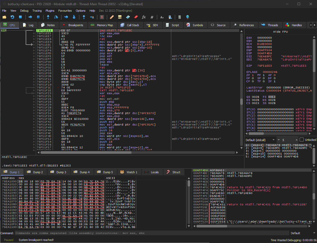317x243 pixels.
Task: Expand the Default command type dropdown
Action: click(302, 233)
